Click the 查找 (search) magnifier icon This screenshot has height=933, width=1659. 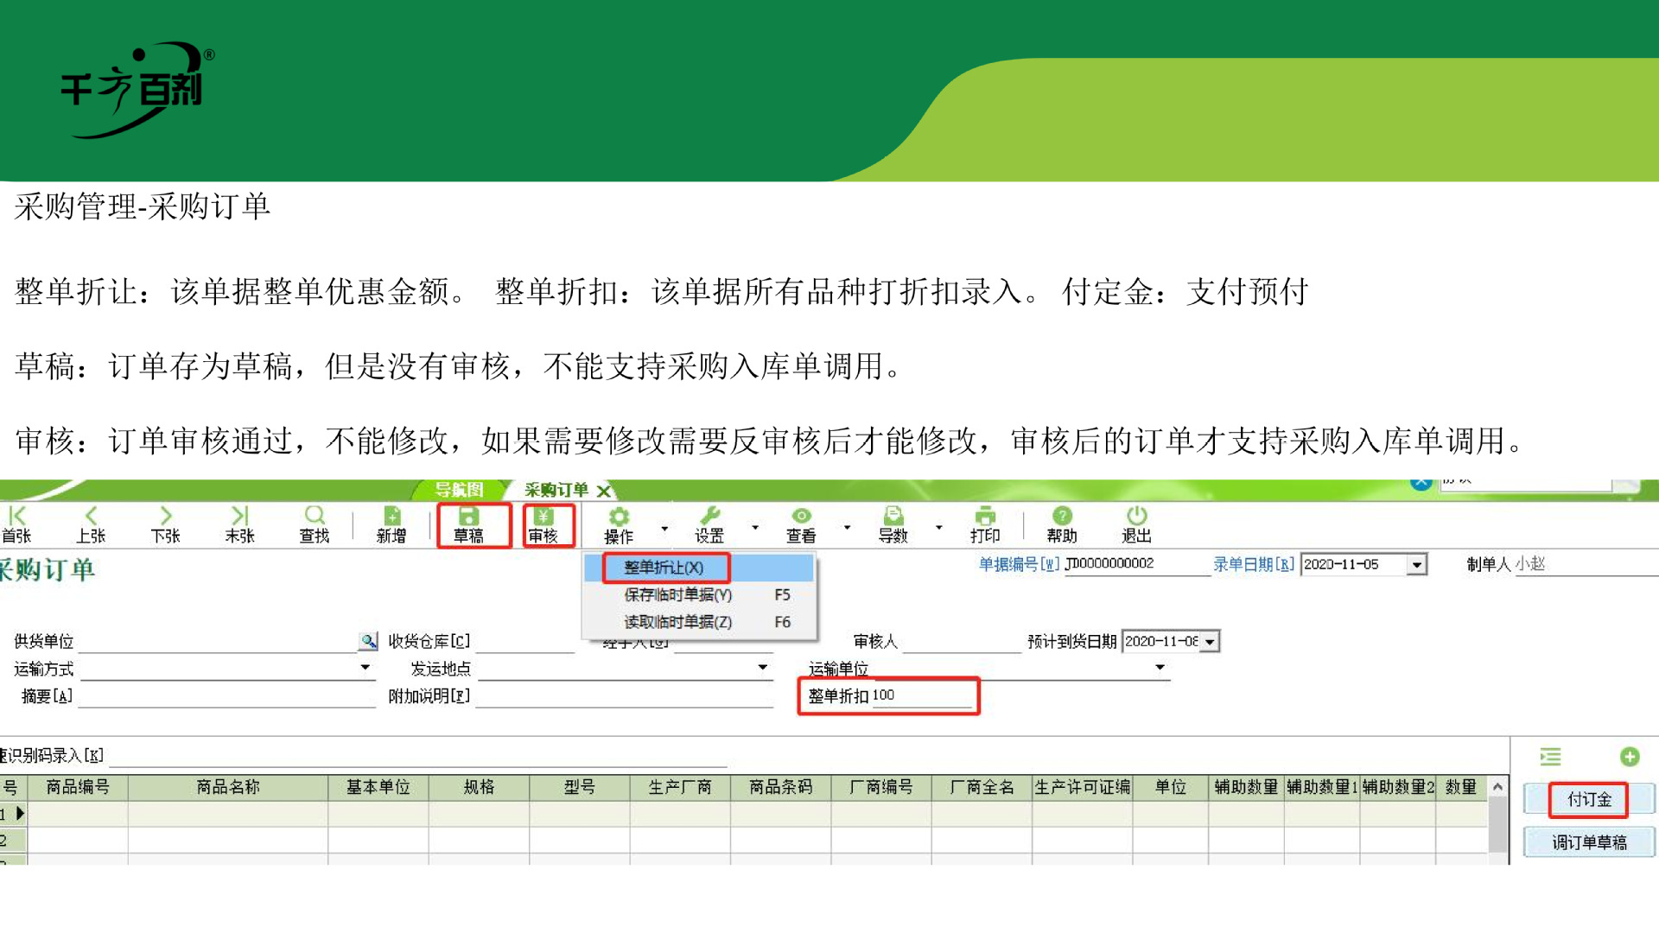tap(315, 517)
